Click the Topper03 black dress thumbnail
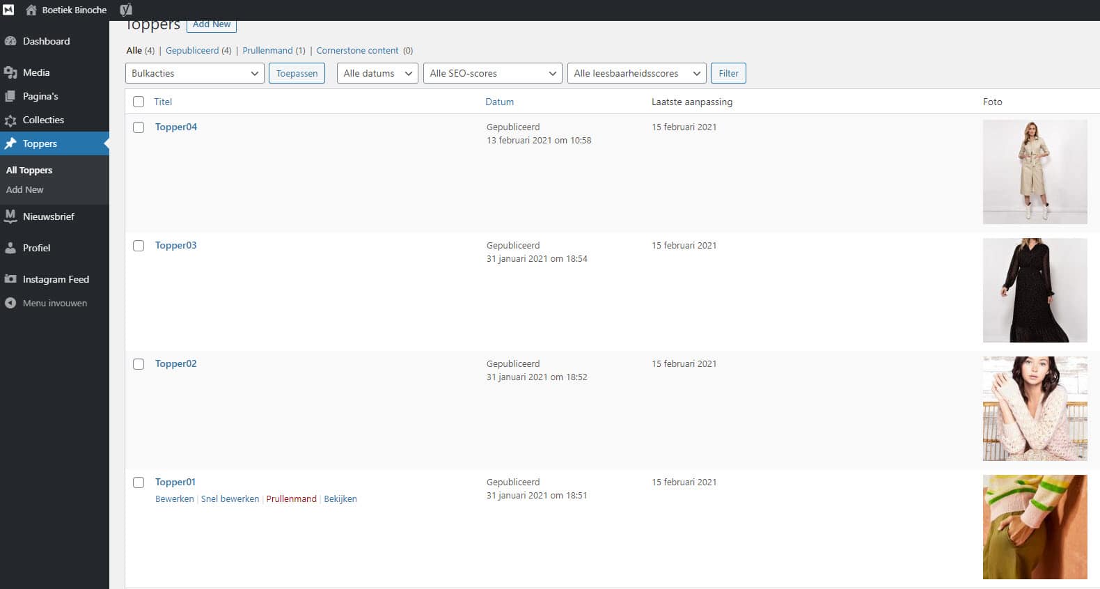 1035,290
